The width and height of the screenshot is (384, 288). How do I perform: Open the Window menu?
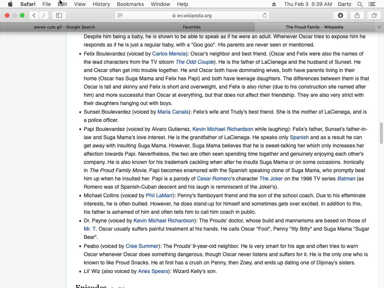pyautogui.click(x=160, y=4)
